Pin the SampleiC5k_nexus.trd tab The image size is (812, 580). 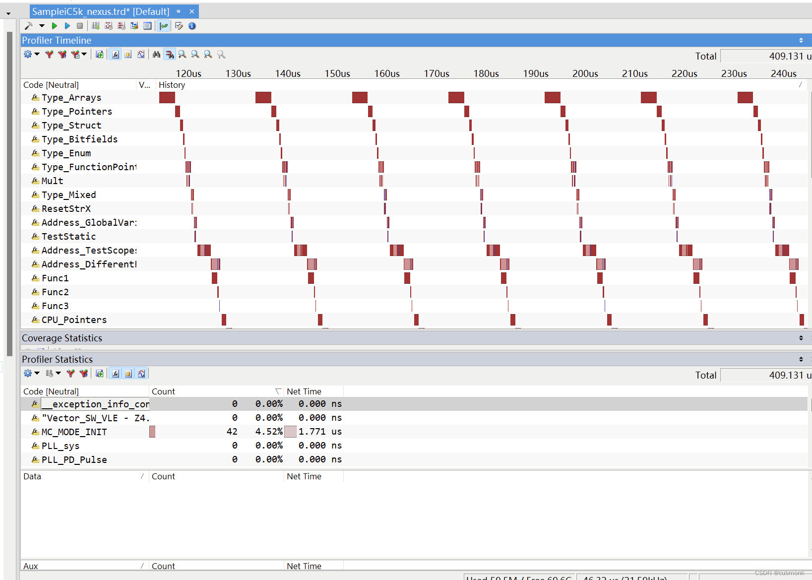pos(179,11)
